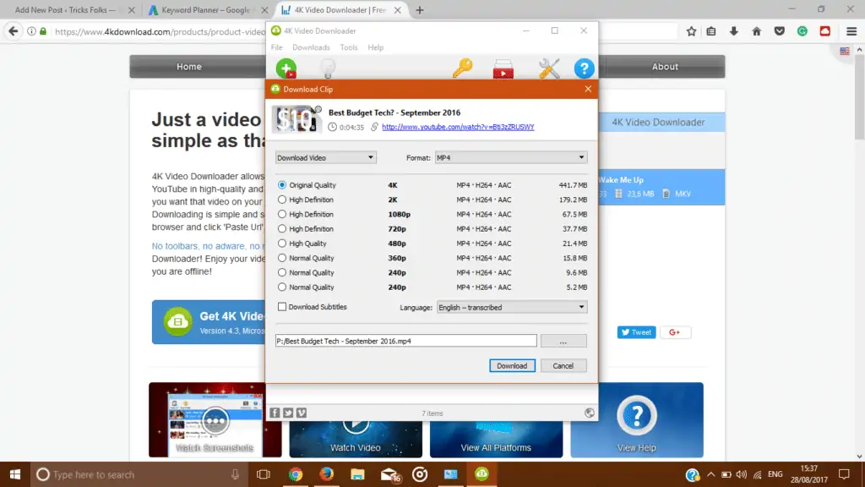Viewport: 865px width, 487px height.
Task: Open the Tools menu
Action: click(349, 47)
